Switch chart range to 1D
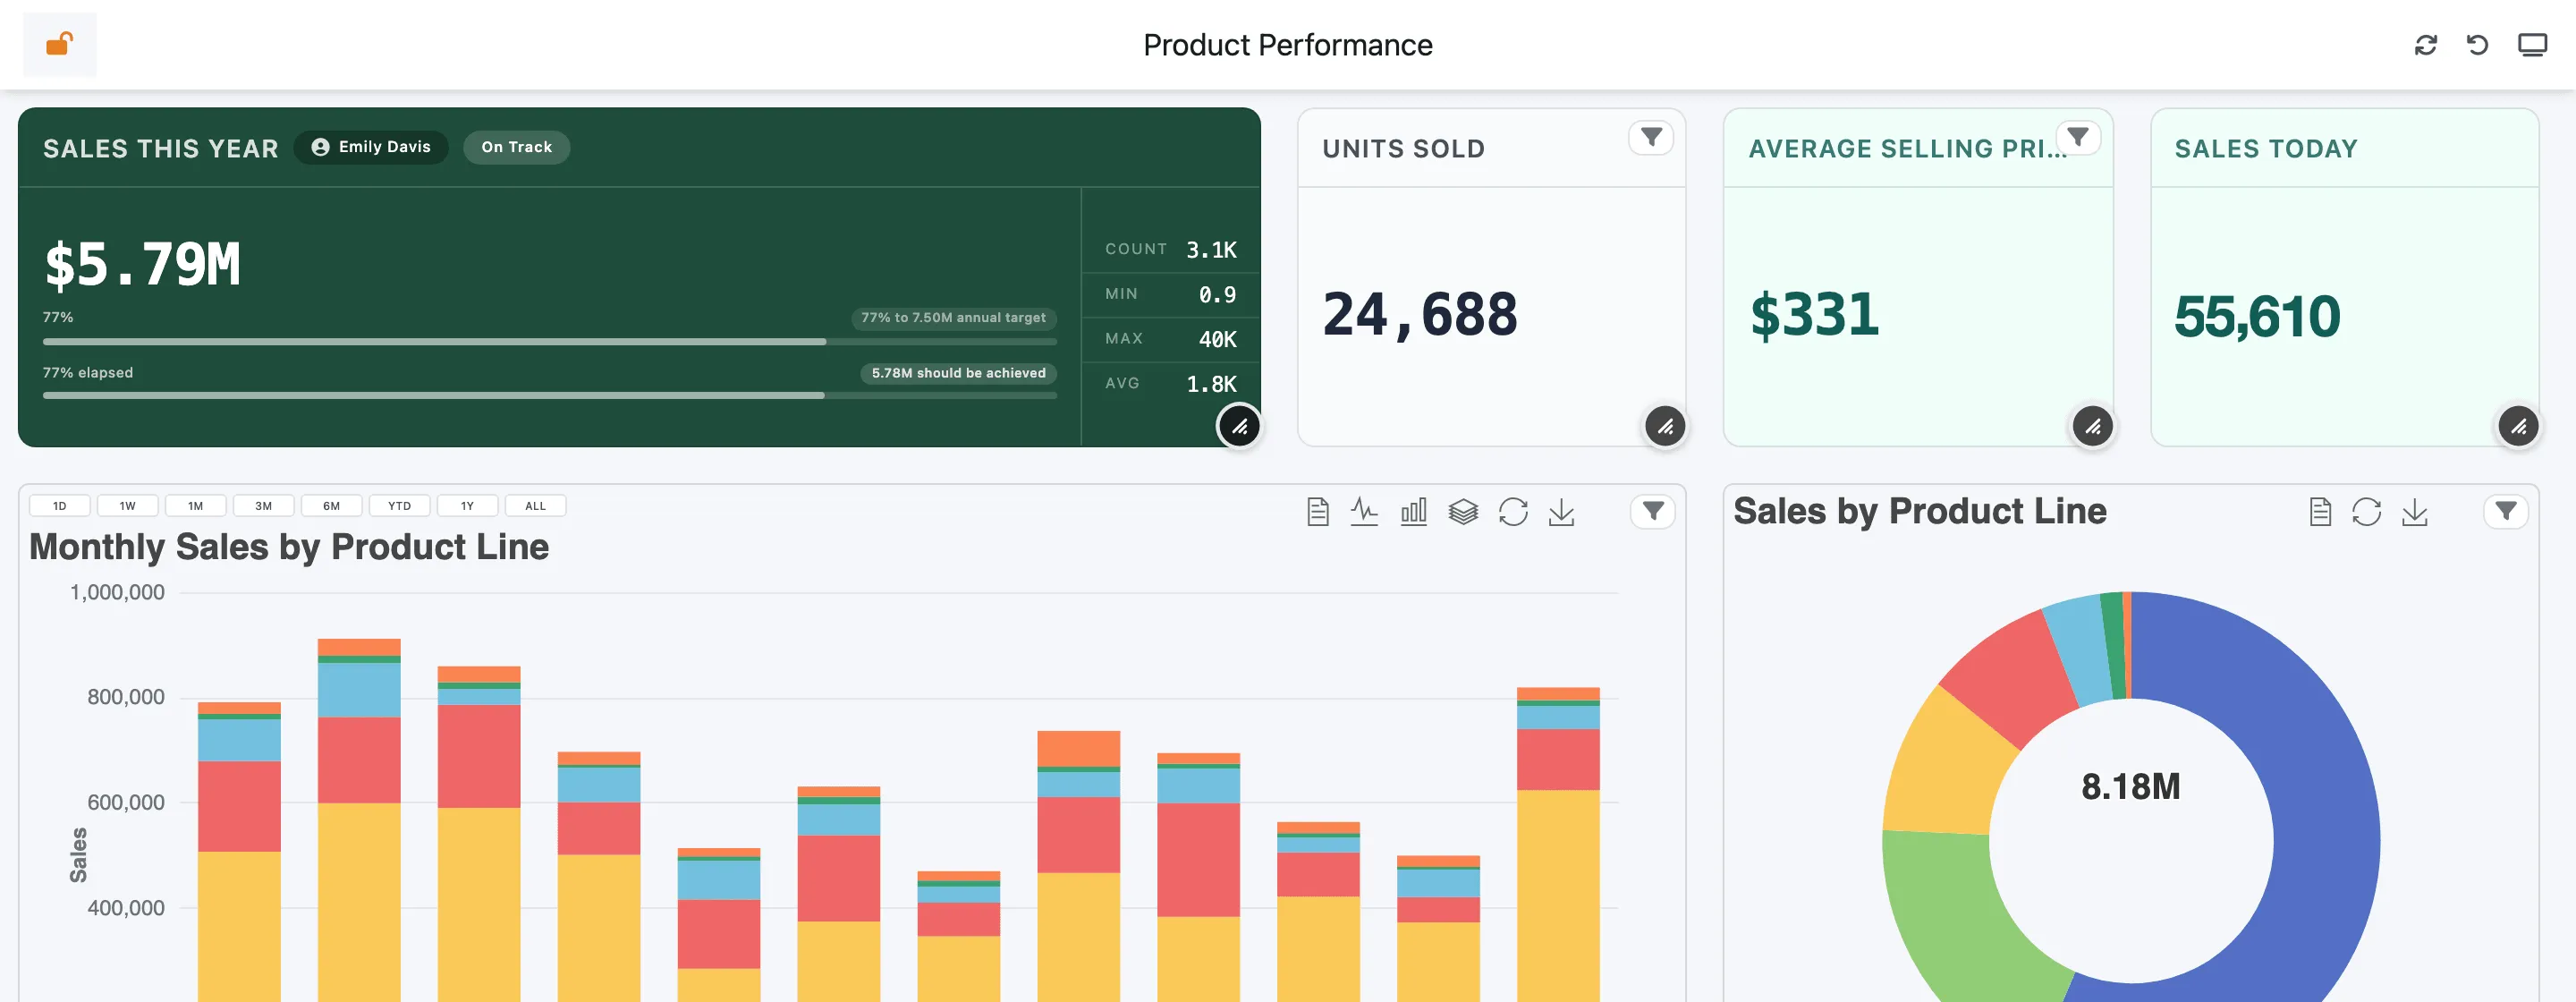Viewport: 2576px width, 1002px height. (60, 506)
